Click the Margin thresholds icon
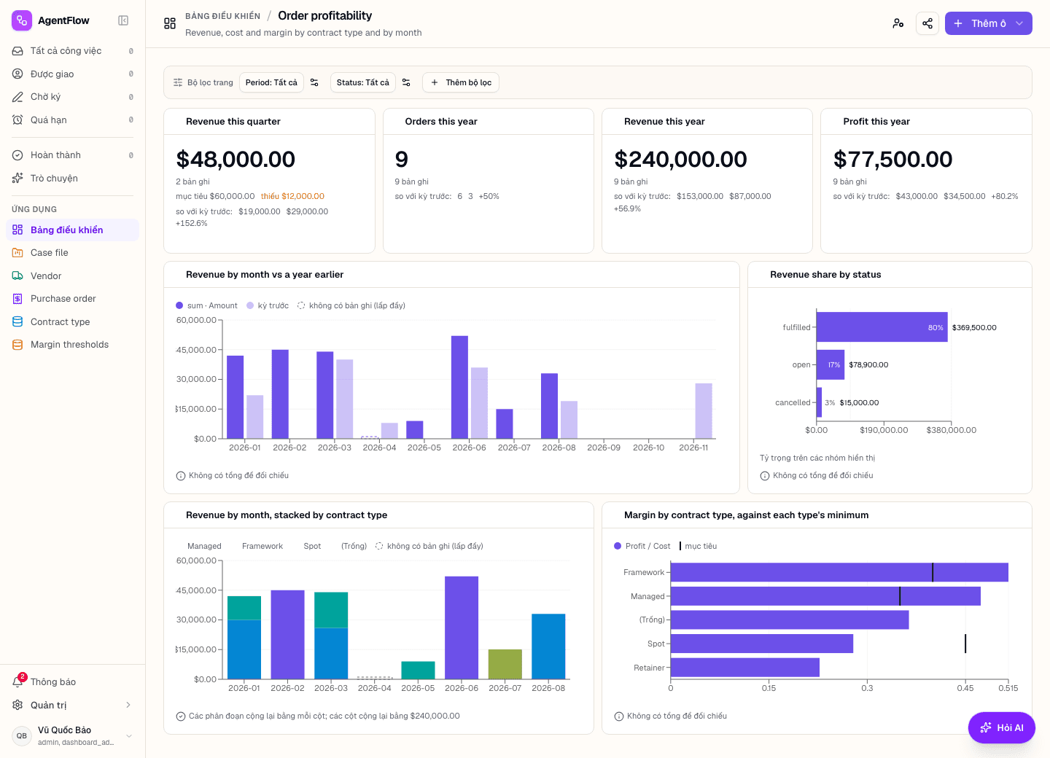The height and width of the screenshot is (758, 1050). 17,345
